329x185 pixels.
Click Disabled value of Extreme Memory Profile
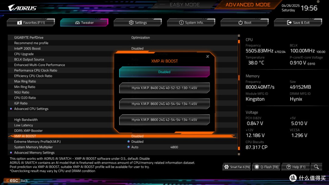click(x=137, y=141)
